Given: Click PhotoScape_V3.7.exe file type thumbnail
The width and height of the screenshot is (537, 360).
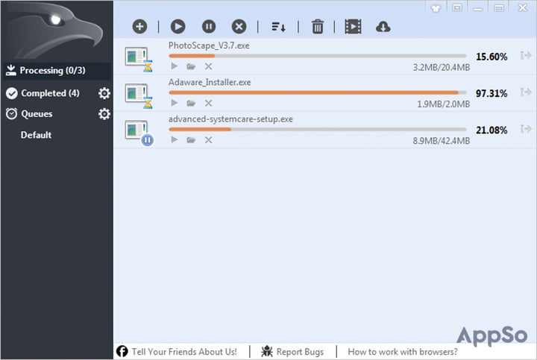Looking at the screenshot, I should tap(139, 59).
